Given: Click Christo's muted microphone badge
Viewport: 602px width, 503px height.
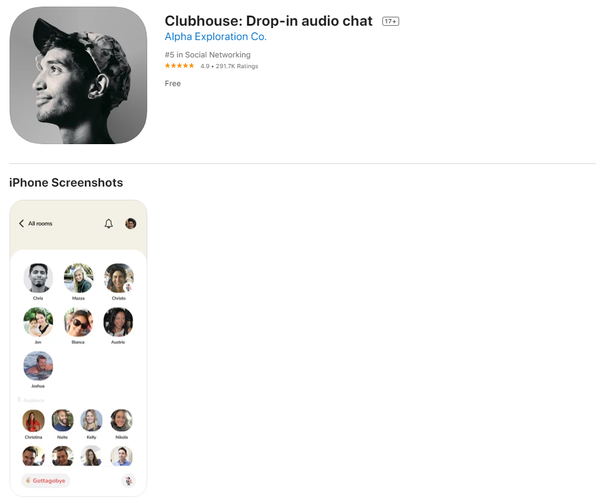Looking at the screenshot, I should point(129,287).
